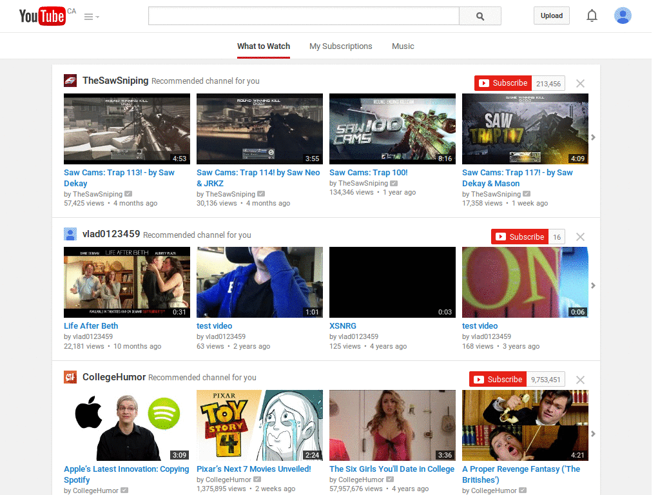The height and width of the screenshot is (495, 660).
Task: Click the Upload button
Action: pos(552,15)
